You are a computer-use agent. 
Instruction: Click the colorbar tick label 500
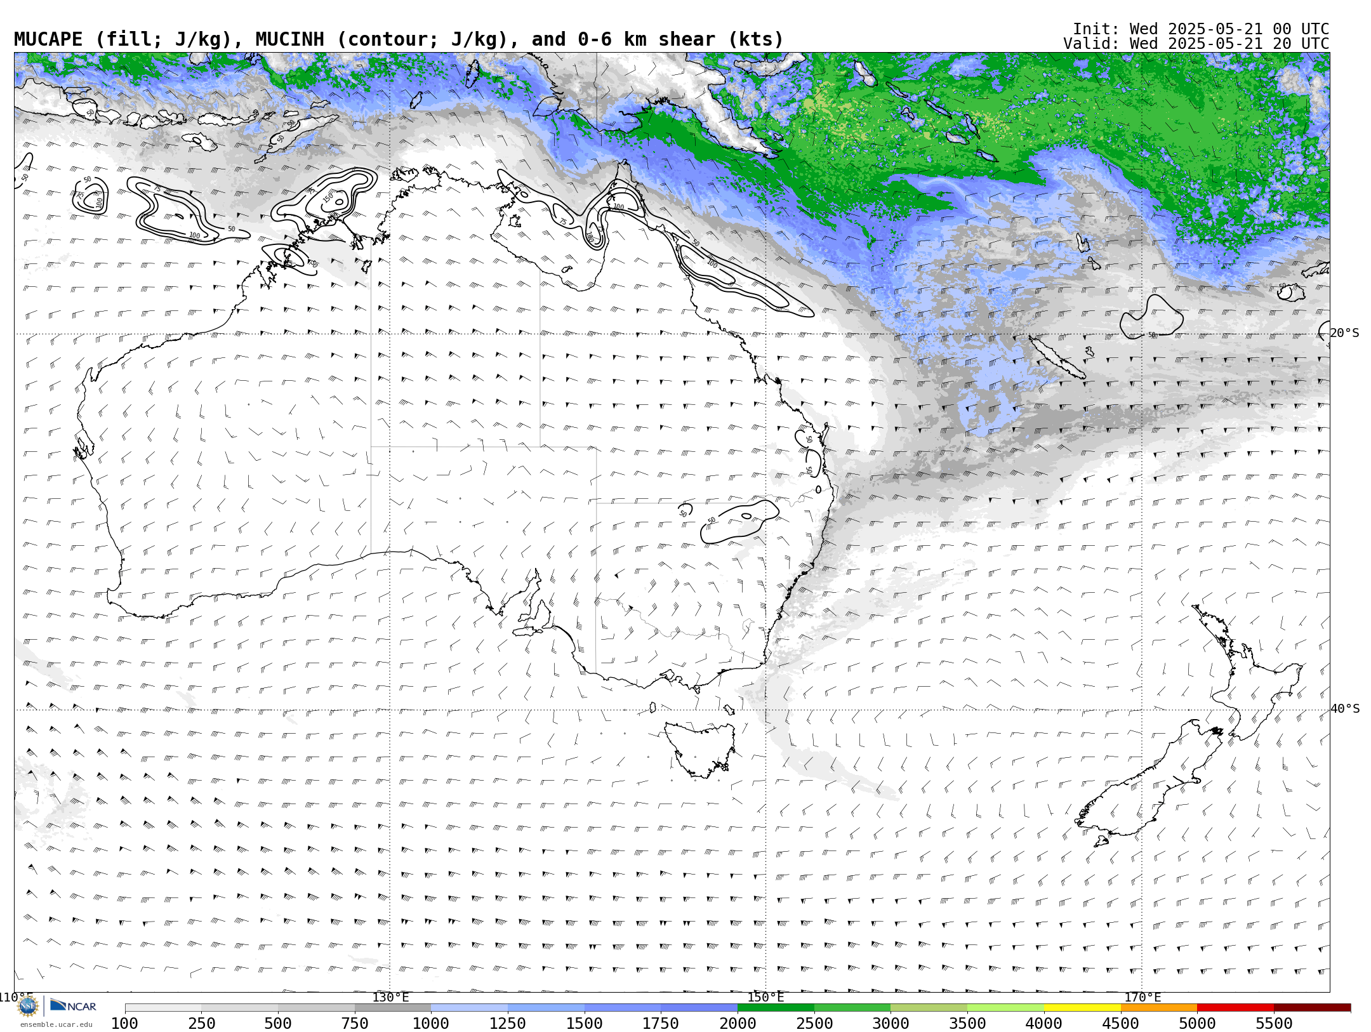pos(278,1024)
